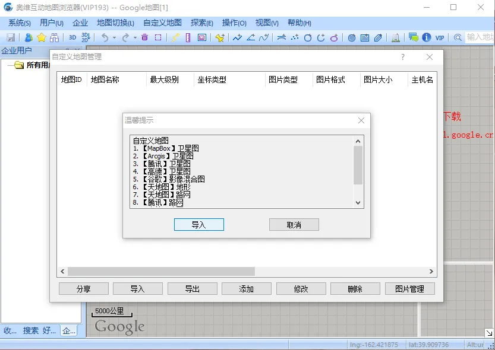Image resolution: width=495 pixels, height=350 pixels.
Task: Select the dashed rectangle selection tool
Action: (x=158, y=37)
